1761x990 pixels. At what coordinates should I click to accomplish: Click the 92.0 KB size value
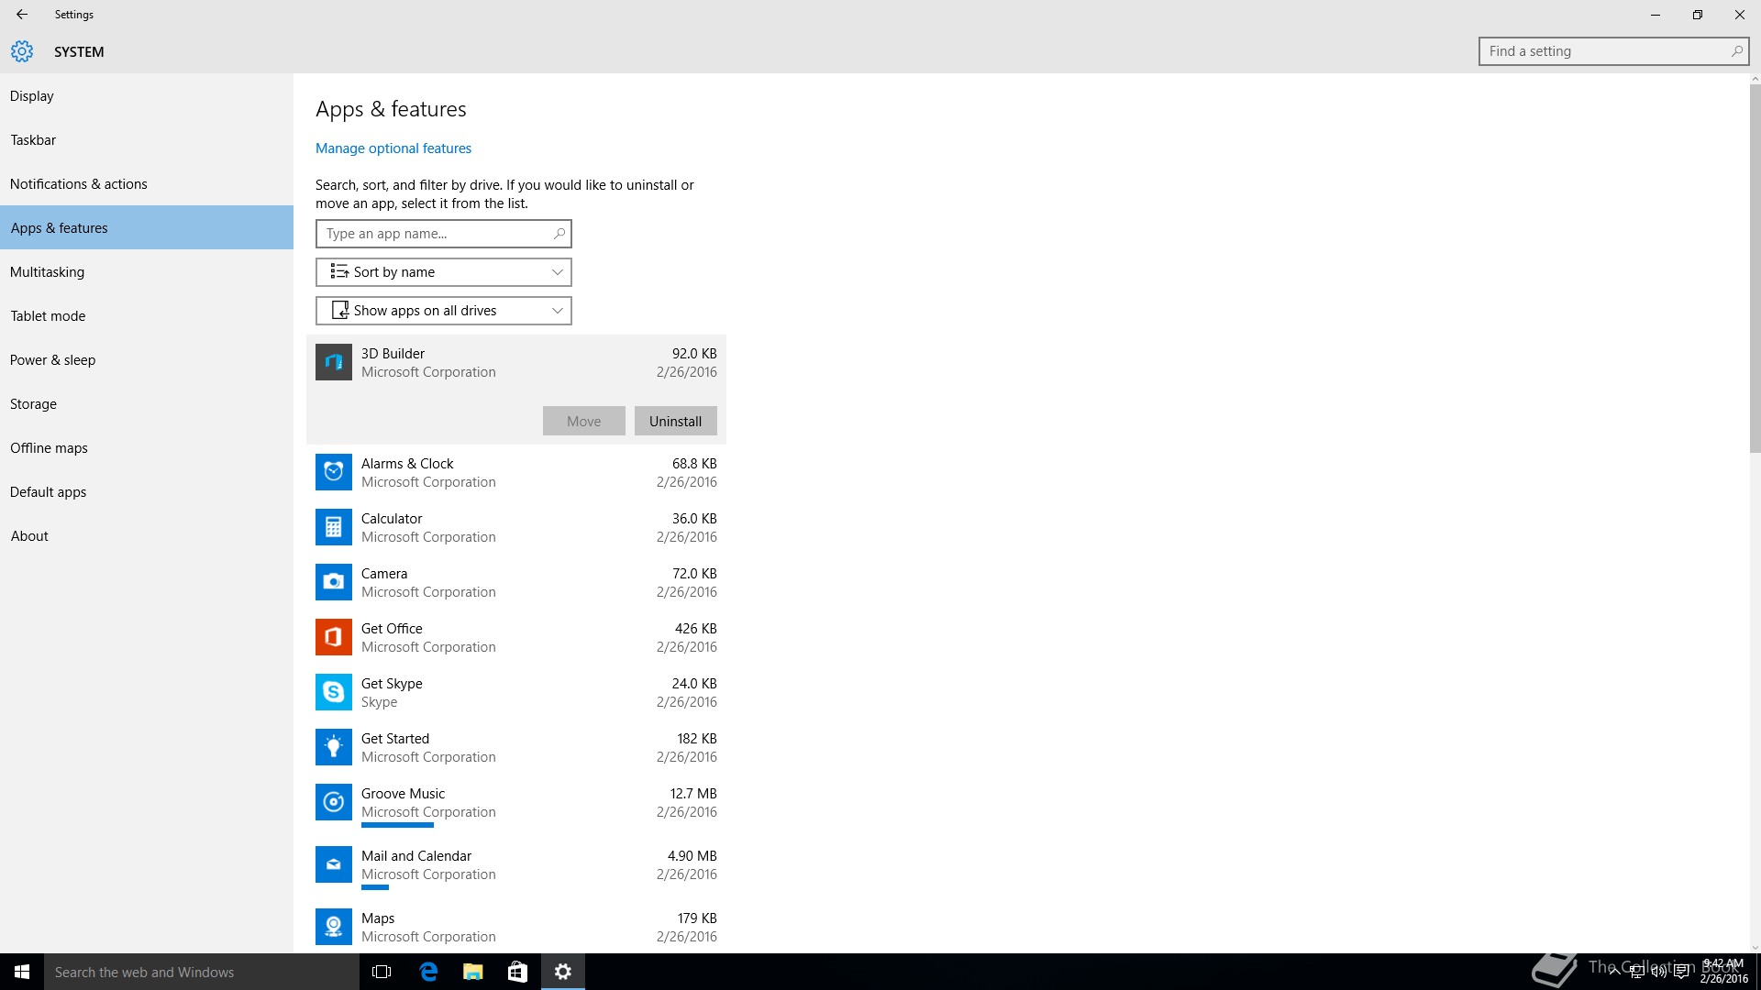(694, 354)
